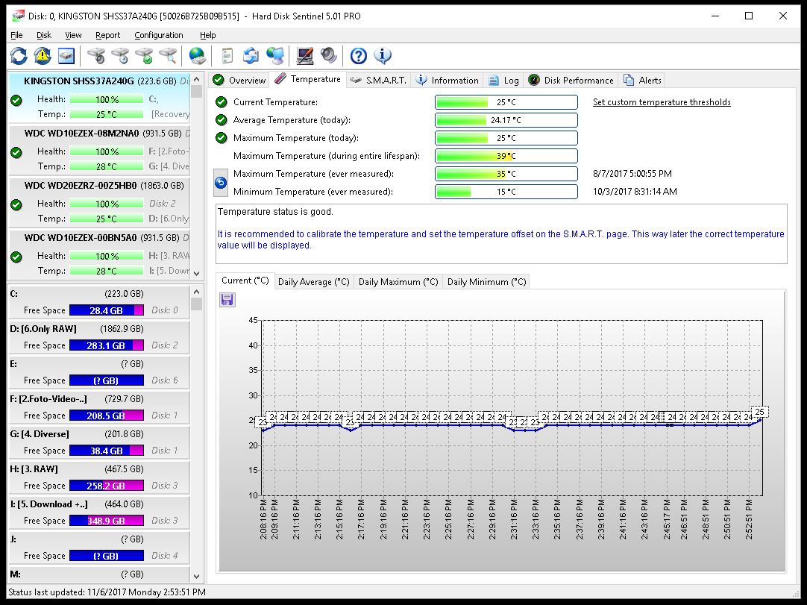Open the Report menu
807x605 pixels.
[x=107, y=35]
